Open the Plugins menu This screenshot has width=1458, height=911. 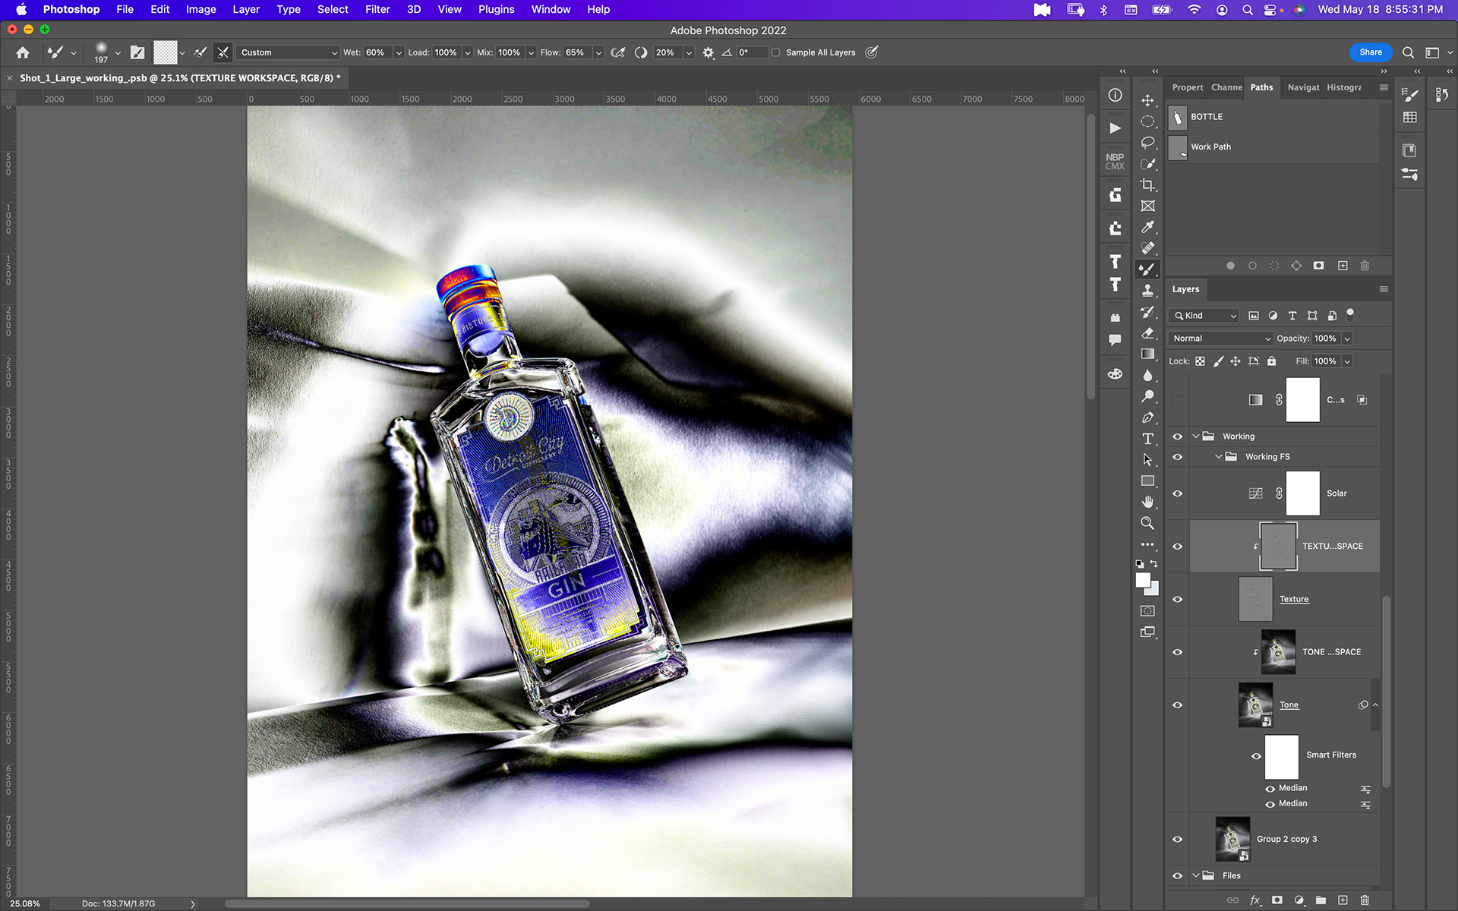[x=496, y=10]
